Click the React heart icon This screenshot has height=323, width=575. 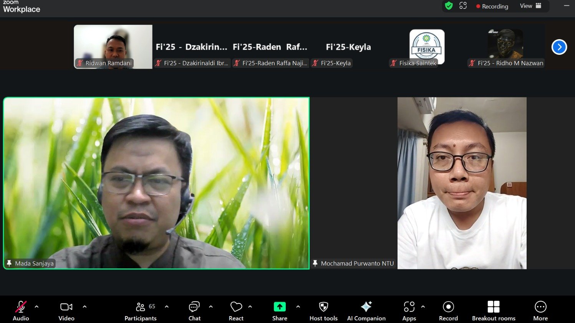[236, 307]
